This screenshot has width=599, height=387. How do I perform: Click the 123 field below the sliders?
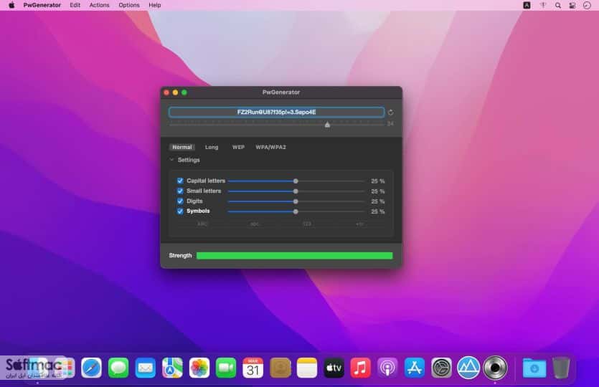click(x=307, y=224)
